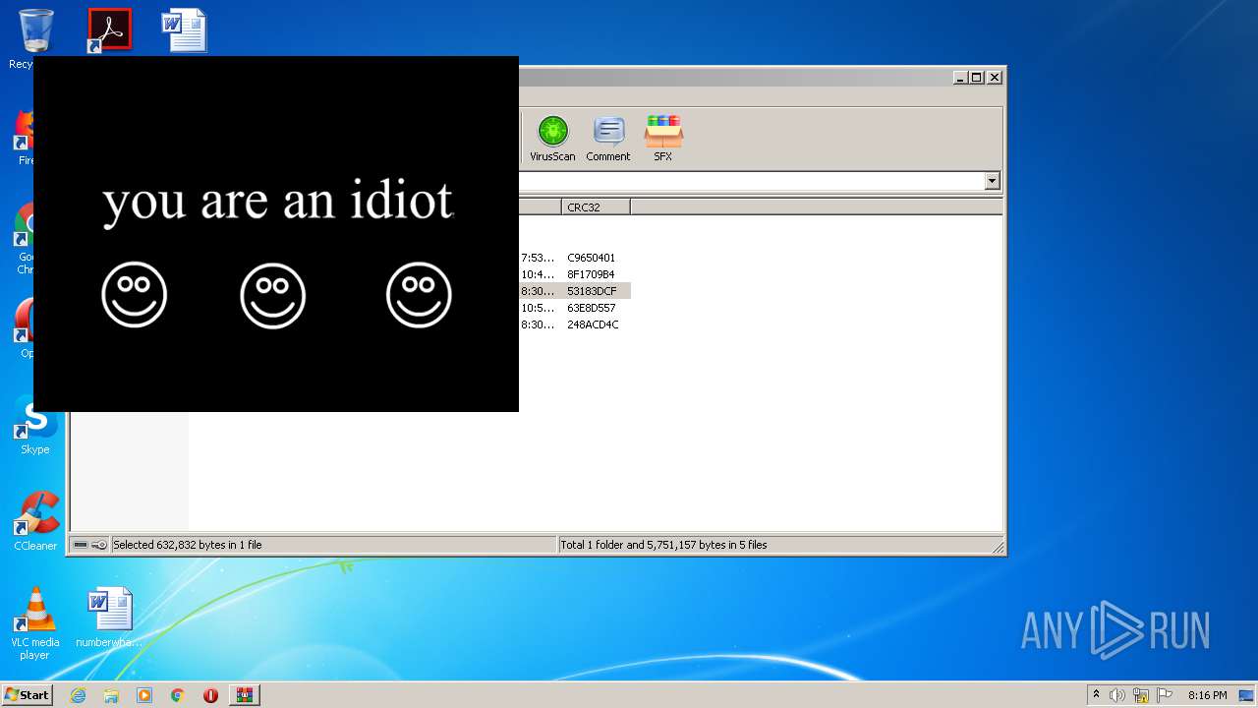Convert archive with SFX button
The image size is (1258, 708).
point(663,139)
